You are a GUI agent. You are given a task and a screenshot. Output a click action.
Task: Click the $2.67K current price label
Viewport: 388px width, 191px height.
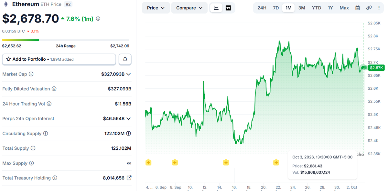[x=377, y=68]
